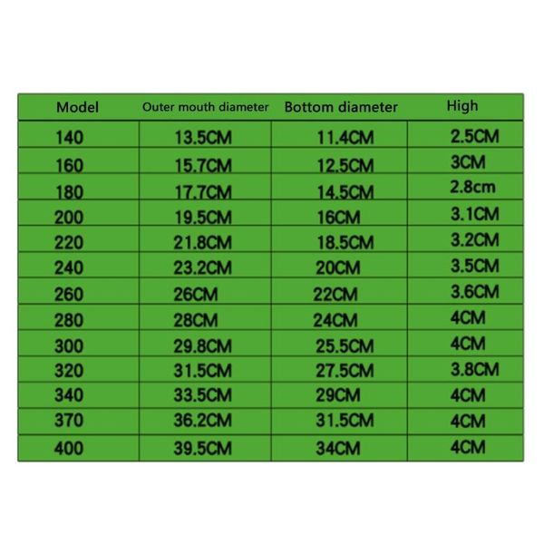
Task: Click the 3.6CM height cell
Action: (474, 292)
